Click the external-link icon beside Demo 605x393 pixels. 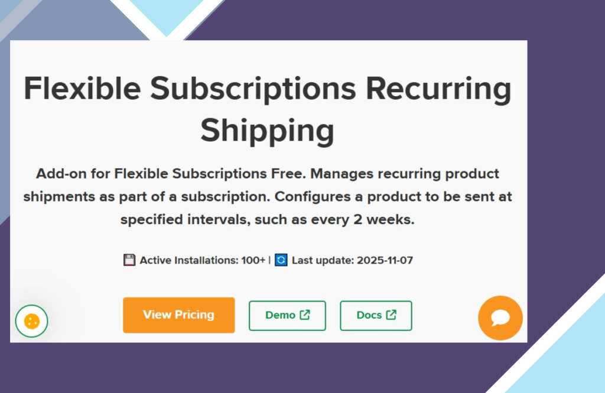(305, 315)
